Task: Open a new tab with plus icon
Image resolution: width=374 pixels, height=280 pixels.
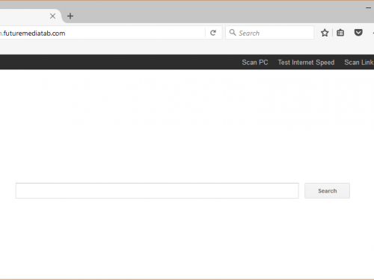Action: tap(70, 16)
